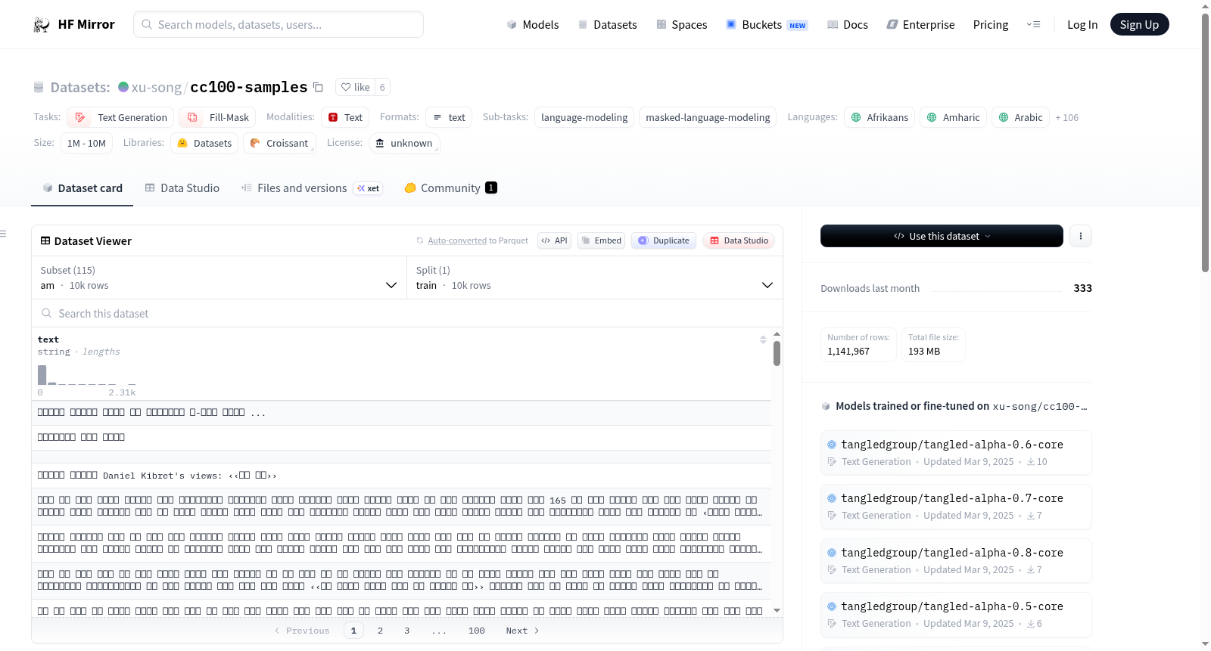
Task: Open the Use this dataset dropdown
Action: (942, 237)
